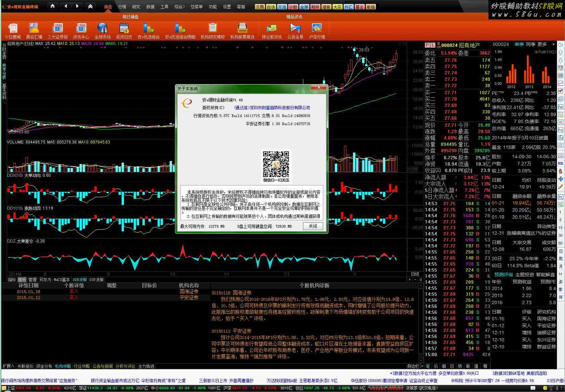The height and width of the screenshot is (392, 565).
Task: Select the DDE决策 indicator template
Action: 80,280
